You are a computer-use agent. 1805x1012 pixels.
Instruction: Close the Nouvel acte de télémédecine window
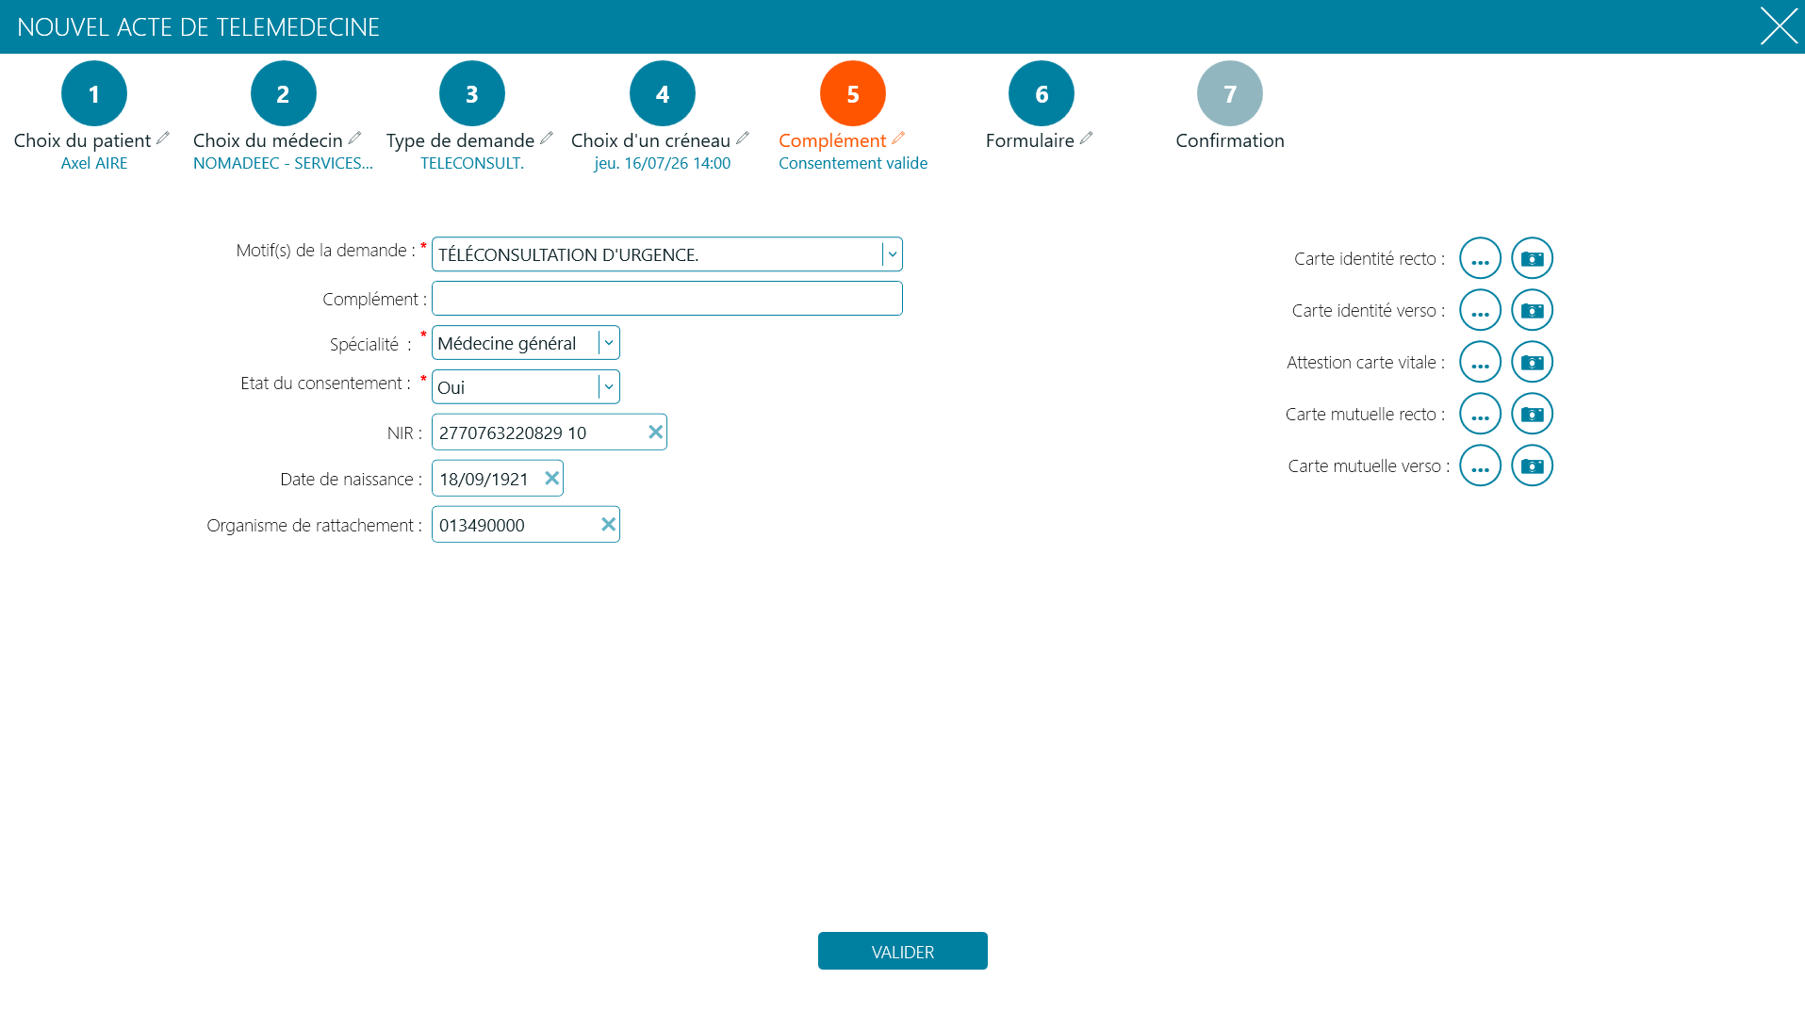(1779, 26)
